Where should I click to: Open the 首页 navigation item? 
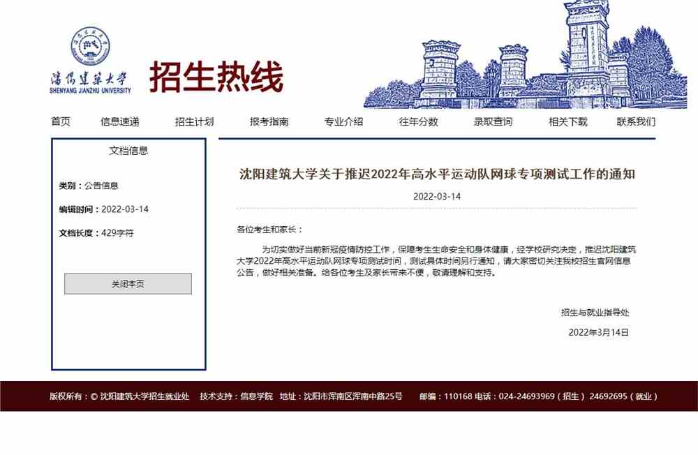point(61,121)
